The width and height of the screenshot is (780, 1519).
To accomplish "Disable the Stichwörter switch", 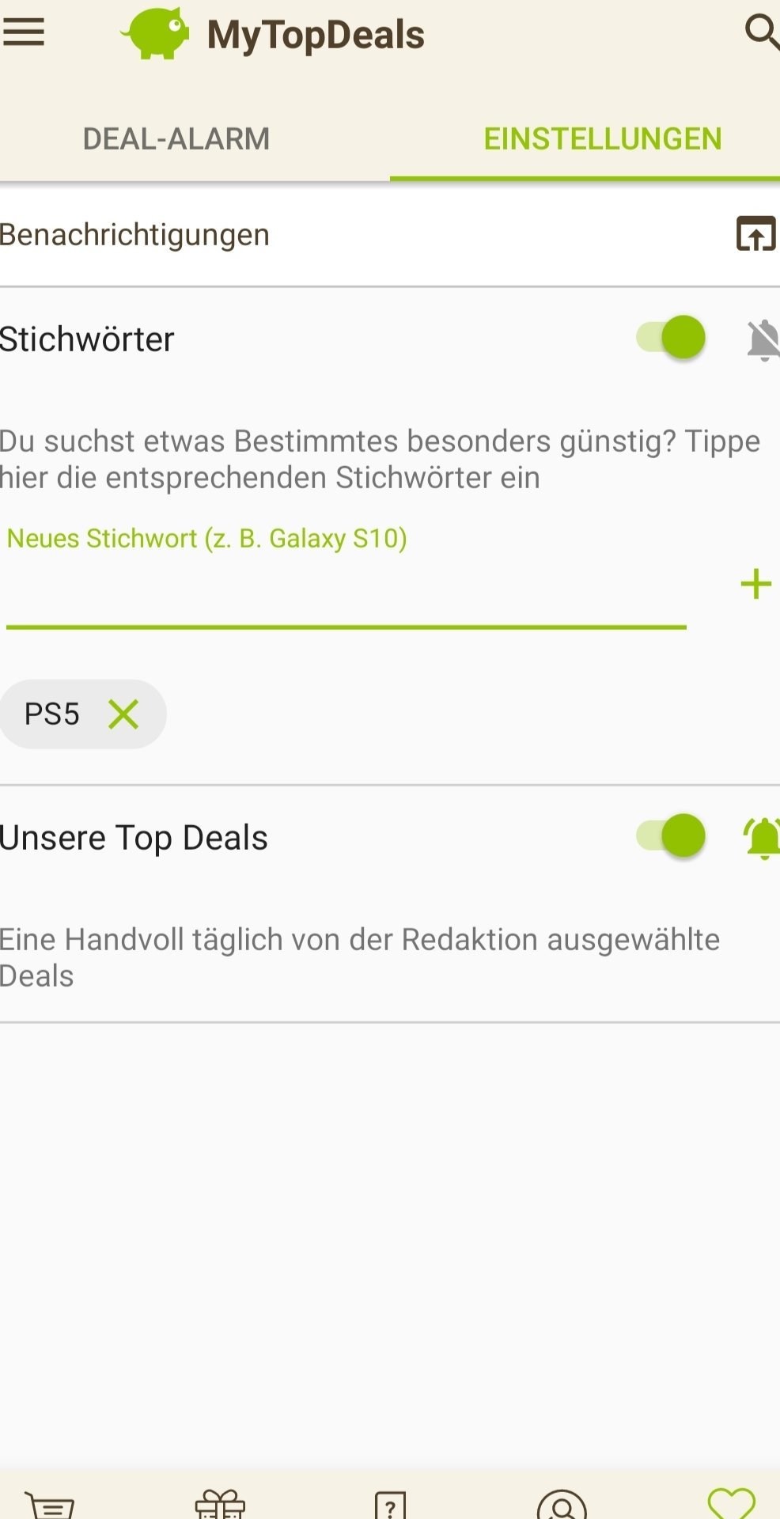I will (672, 338).
